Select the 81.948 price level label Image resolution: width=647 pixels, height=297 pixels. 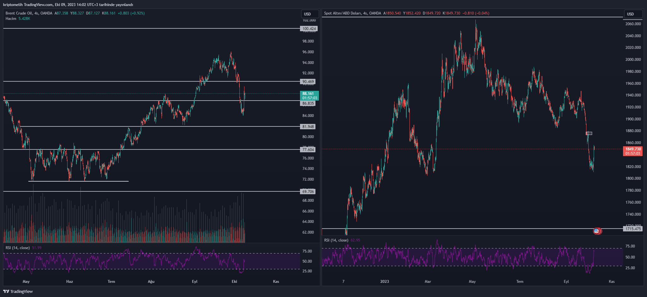308,127
